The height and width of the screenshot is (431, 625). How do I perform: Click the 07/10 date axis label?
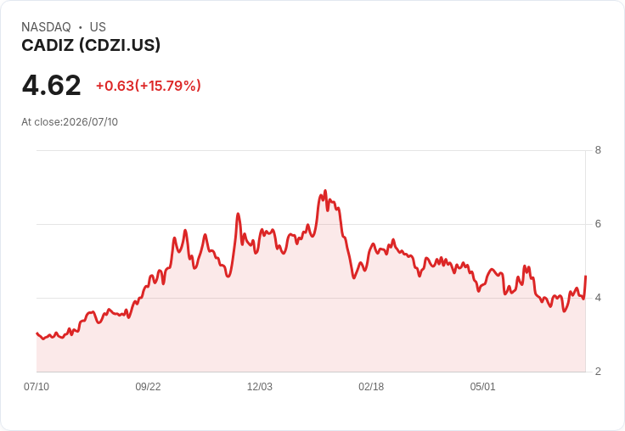pyautogui.click(x=37, y=387)
